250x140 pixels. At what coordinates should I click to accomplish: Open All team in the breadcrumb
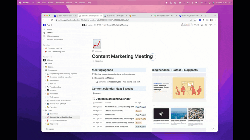pyautogui.click(x=87, y=25)
